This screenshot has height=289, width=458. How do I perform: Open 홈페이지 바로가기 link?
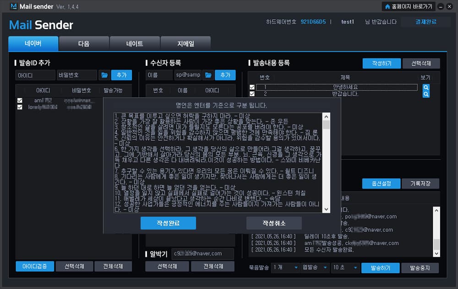click(x=409, y=6)
